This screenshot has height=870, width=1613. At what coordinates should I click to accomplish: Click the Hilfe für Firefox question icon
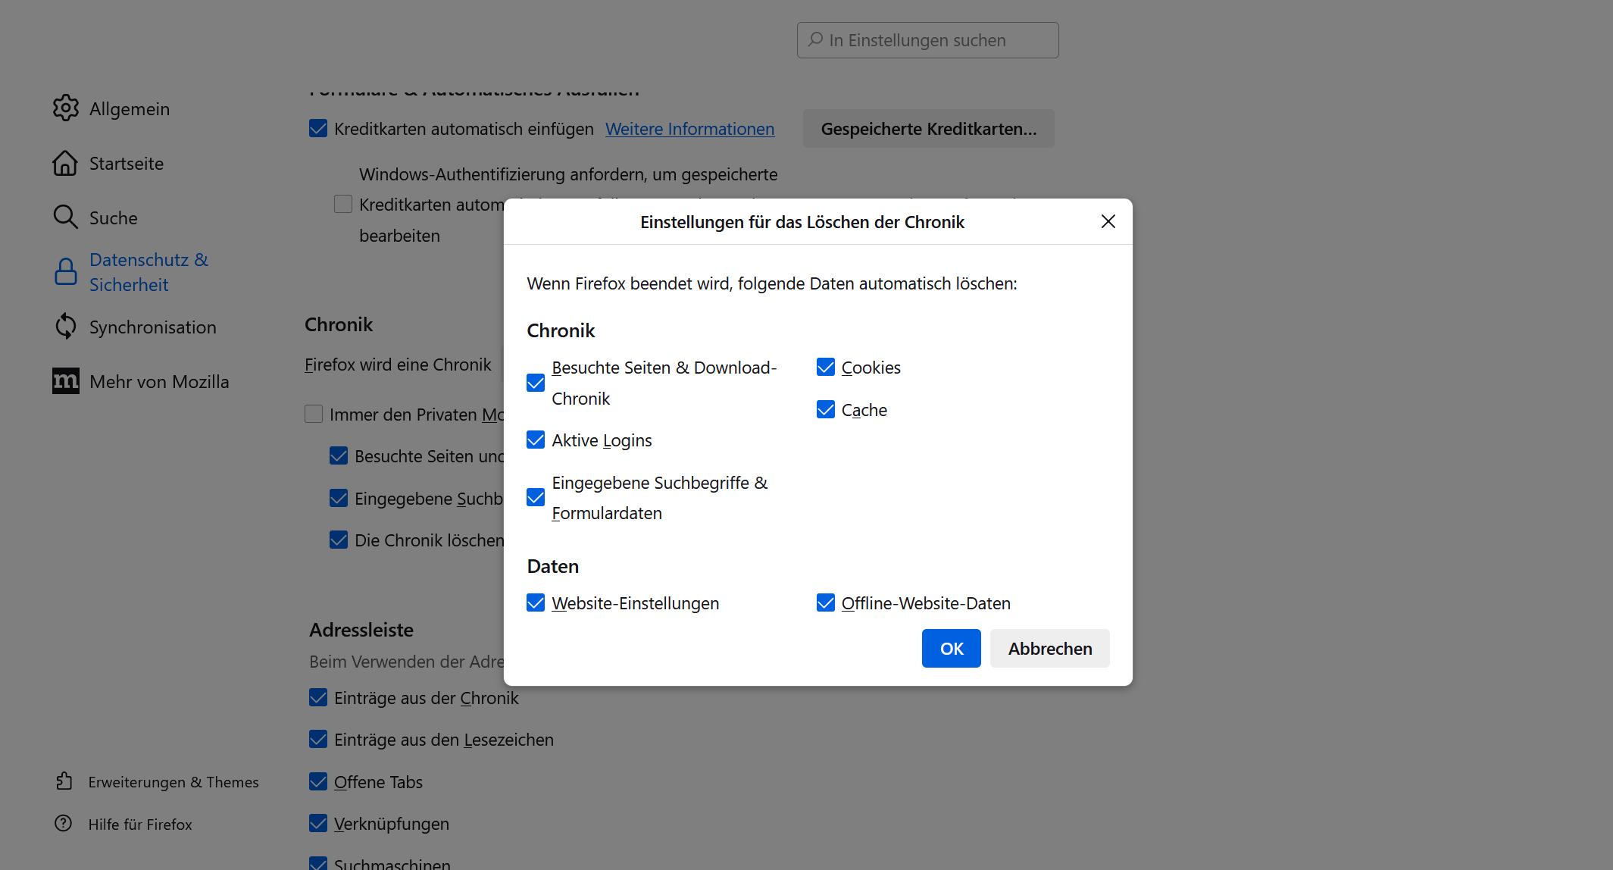64,824
